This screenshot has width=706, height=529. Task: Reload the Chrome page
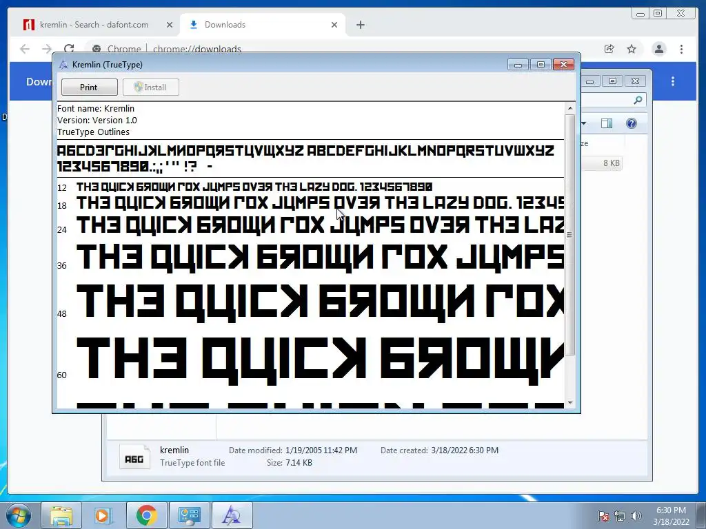point(69,49)
